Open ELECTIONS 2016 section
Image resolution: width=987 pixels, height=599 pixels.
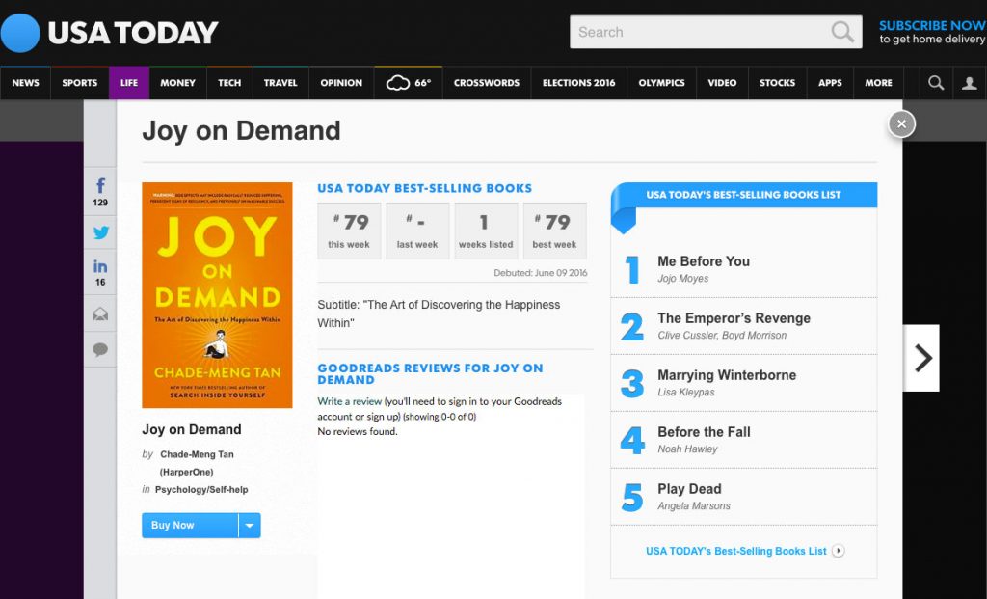[579, 83]
